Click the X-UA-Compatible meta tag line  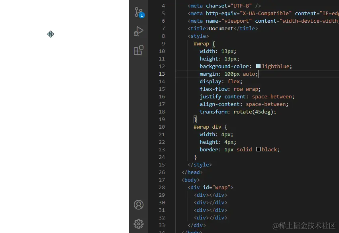point(263,14)
